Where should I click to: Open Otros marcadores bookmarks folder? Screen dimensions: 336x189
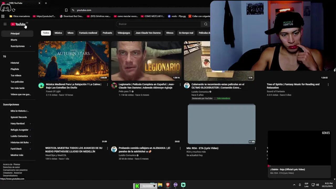(x=20, y=16)
